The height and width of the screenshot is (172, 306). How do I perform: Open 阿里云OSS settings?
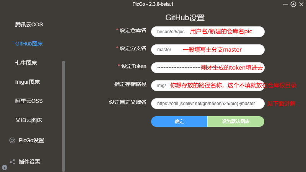coord(29,101)
